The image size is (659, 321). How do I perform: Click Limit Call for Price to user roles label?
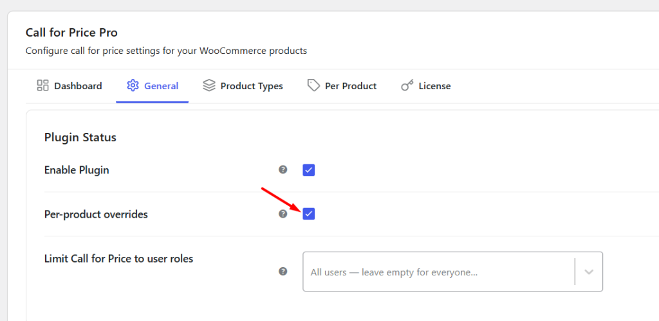click(x=118, y=259)
